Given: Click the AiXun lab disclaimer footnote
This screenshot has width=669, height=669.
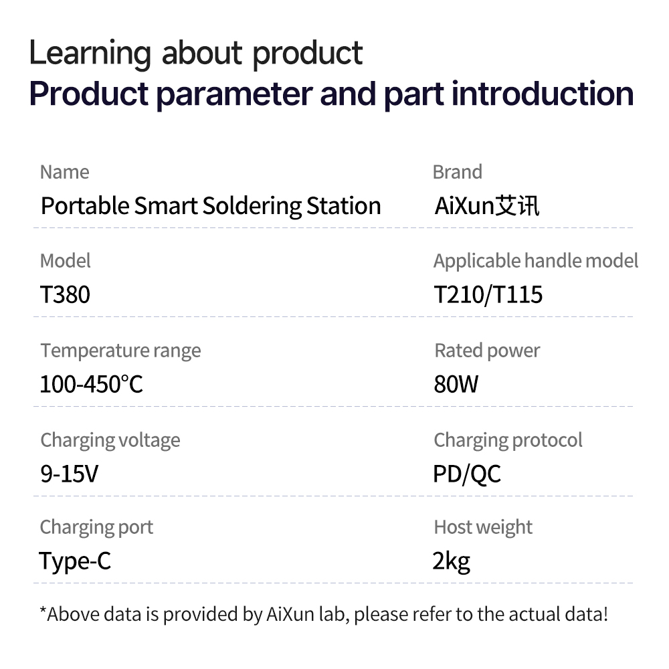Looking at the screenshot, I should coord(324,615).
